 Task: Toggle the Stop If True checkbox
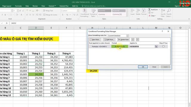pos(163,46)
